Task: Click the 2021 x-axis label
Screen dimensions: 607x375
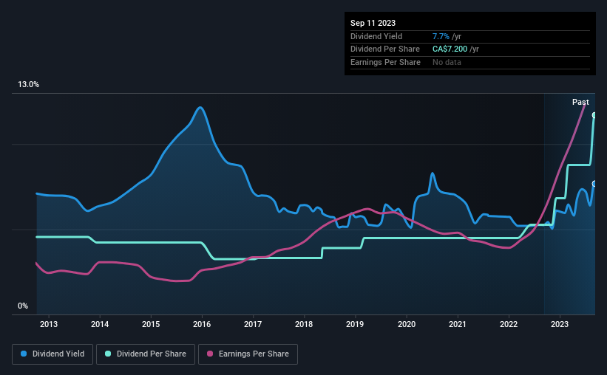Action: pos(458,324)
